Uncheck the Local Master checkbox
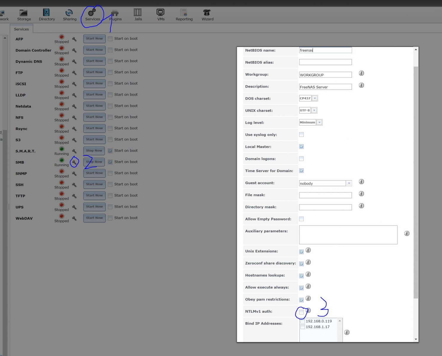 coord(301,147)
